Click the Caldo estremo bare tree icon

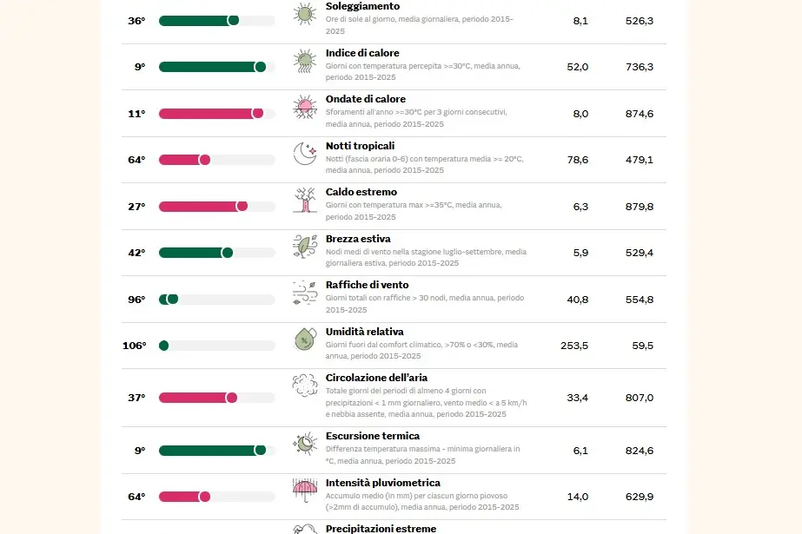pos(304,201)
